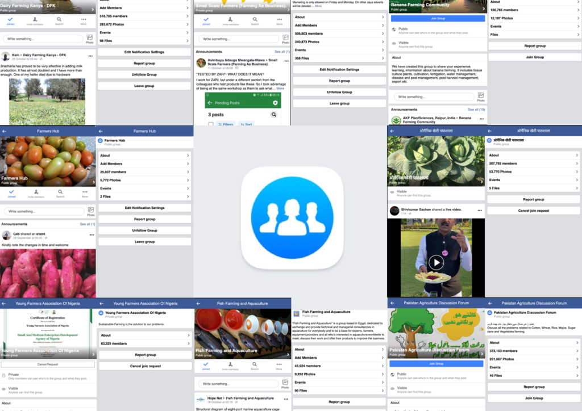Expand the 12,197 Photos row
Screen dimensions: 582x411
coord(534,18)
